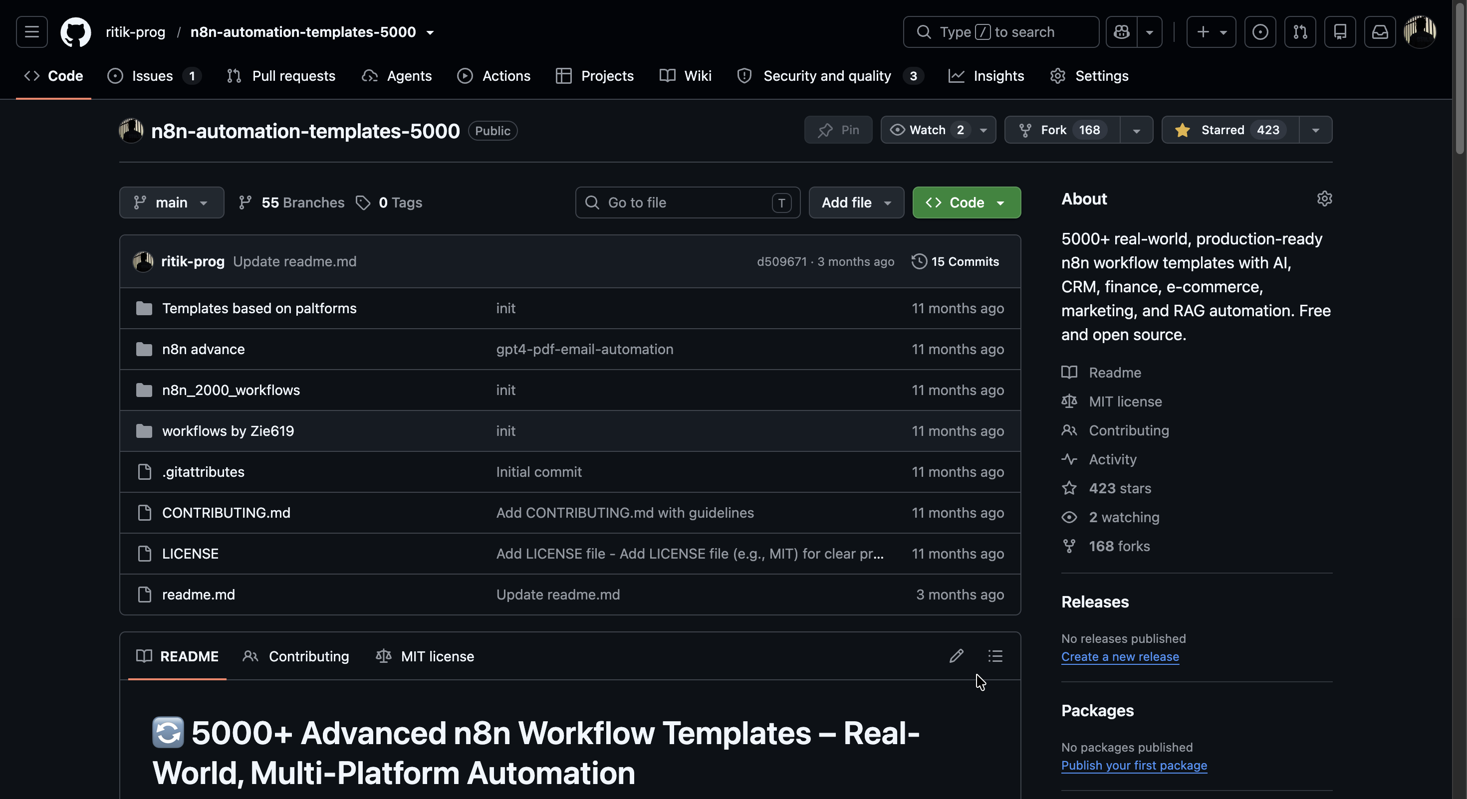Open CONTRIBUTING.md file

226,513
